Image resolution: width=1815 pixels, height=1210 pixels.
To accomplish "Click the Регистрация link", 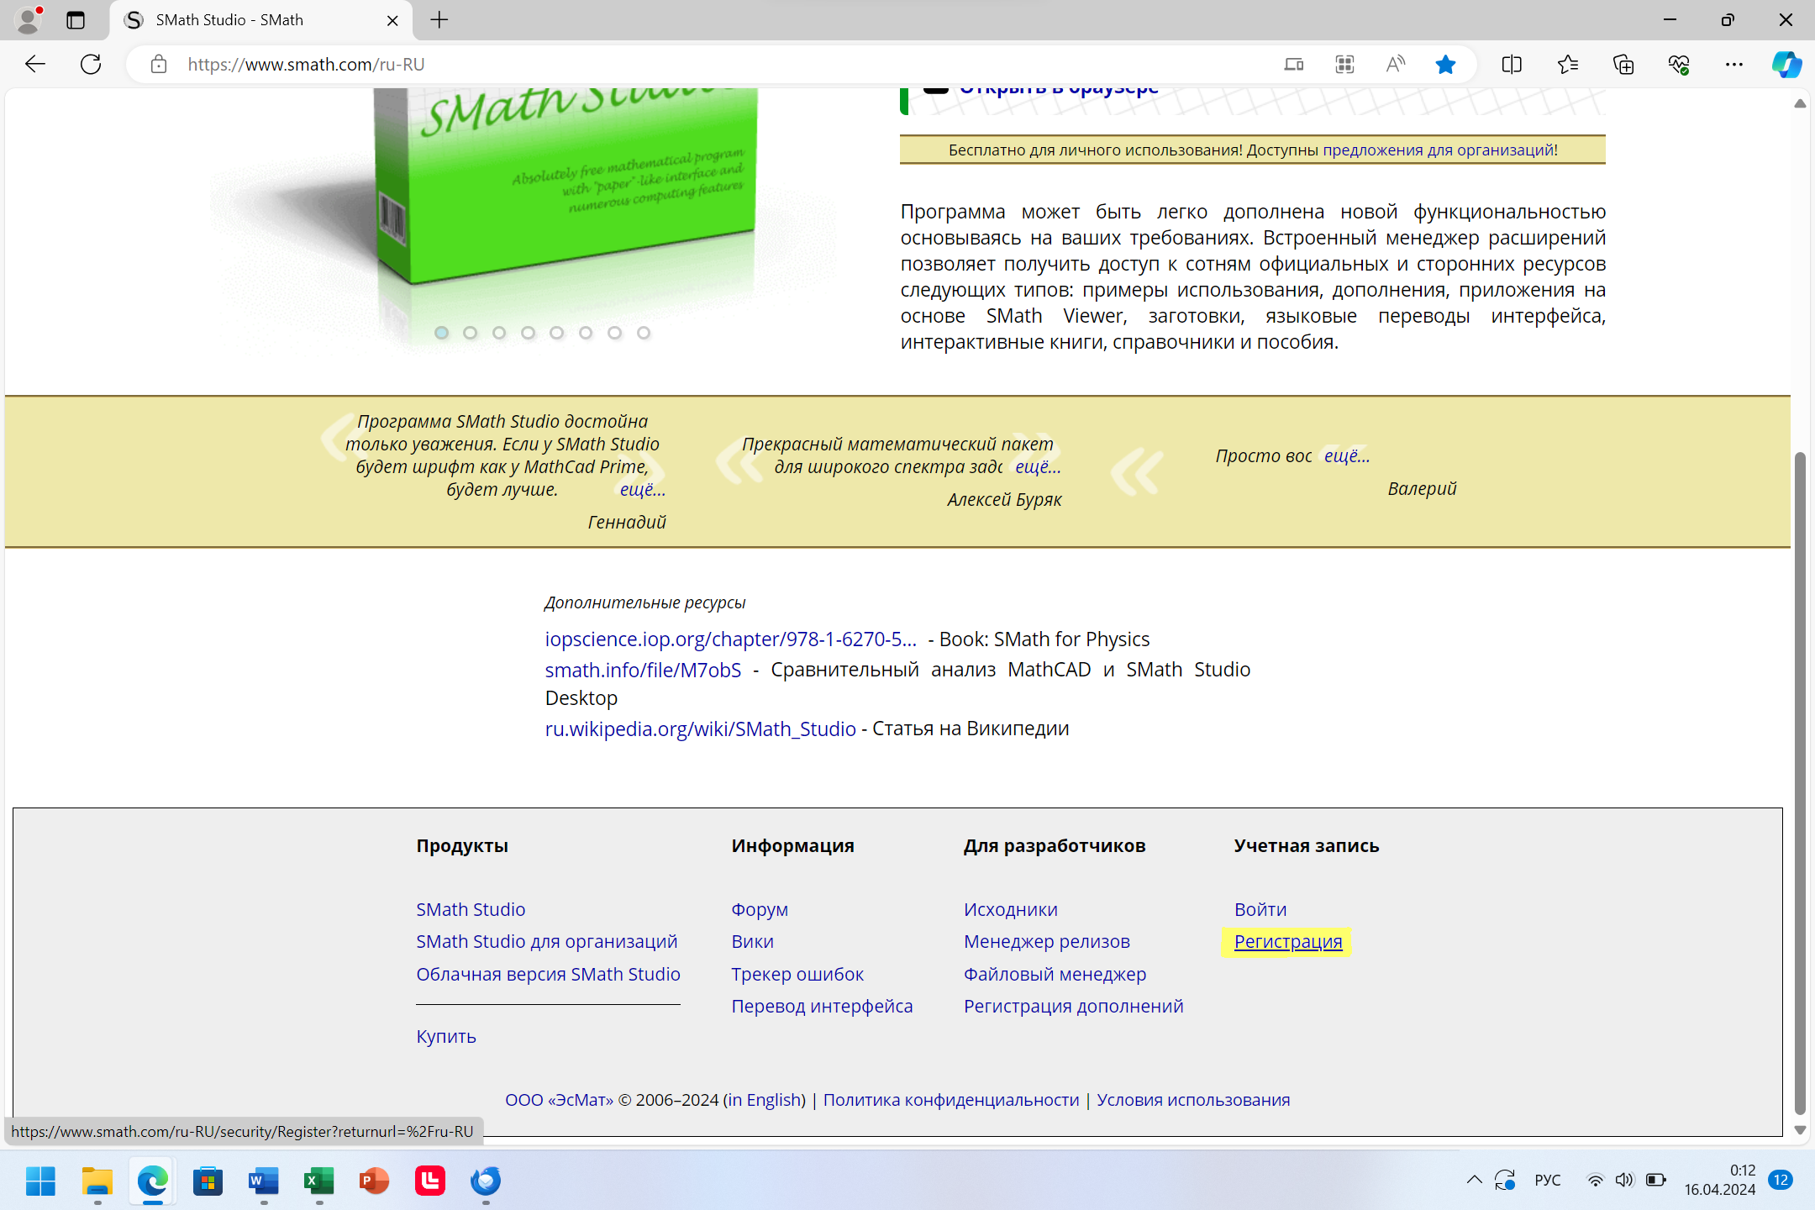I will coord(1288,942).
